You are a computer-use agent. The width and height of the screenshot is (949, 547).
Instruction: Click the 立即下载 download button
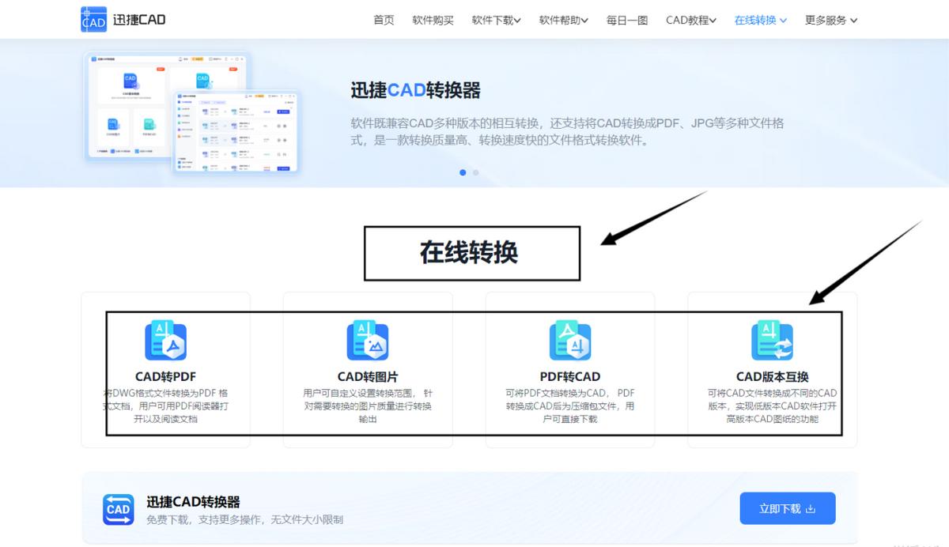tap(788, 508)
